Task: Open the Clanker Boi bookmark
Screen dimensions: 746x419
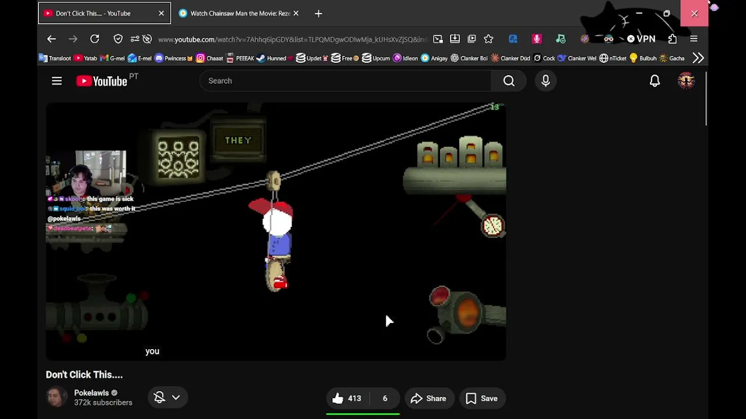Action: click(469, 58)
